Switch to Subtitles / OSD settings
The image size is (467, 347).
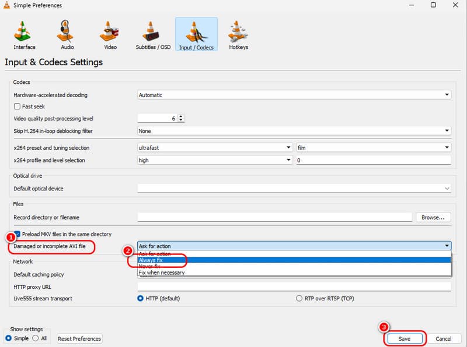pyautogui.click(x=152, y=32)
